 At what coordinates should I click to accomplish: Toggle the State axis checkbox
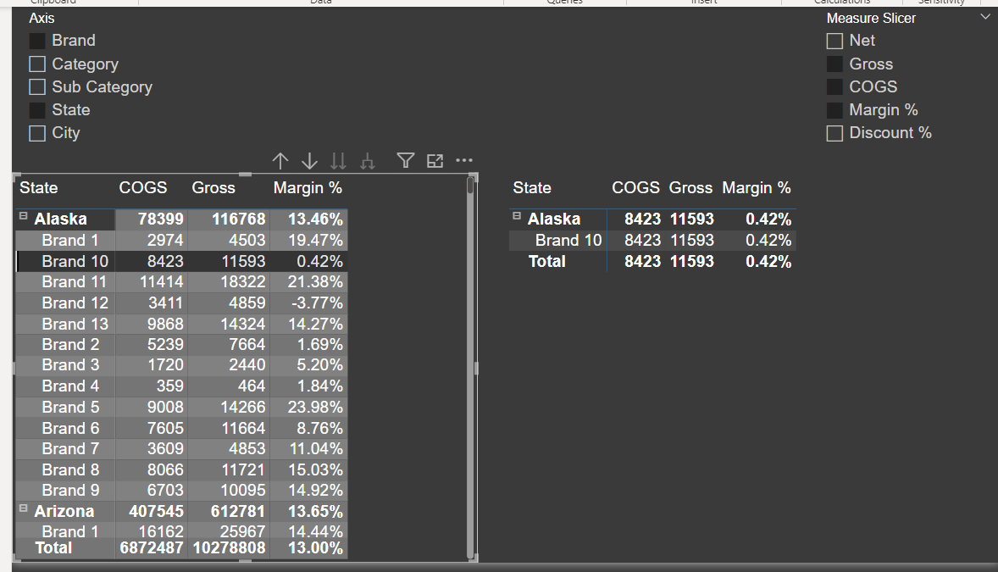point(37,110)
